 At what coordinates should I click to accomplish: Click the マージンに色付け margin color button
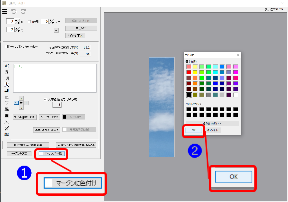pyautogui.click(x=52, y=153)
